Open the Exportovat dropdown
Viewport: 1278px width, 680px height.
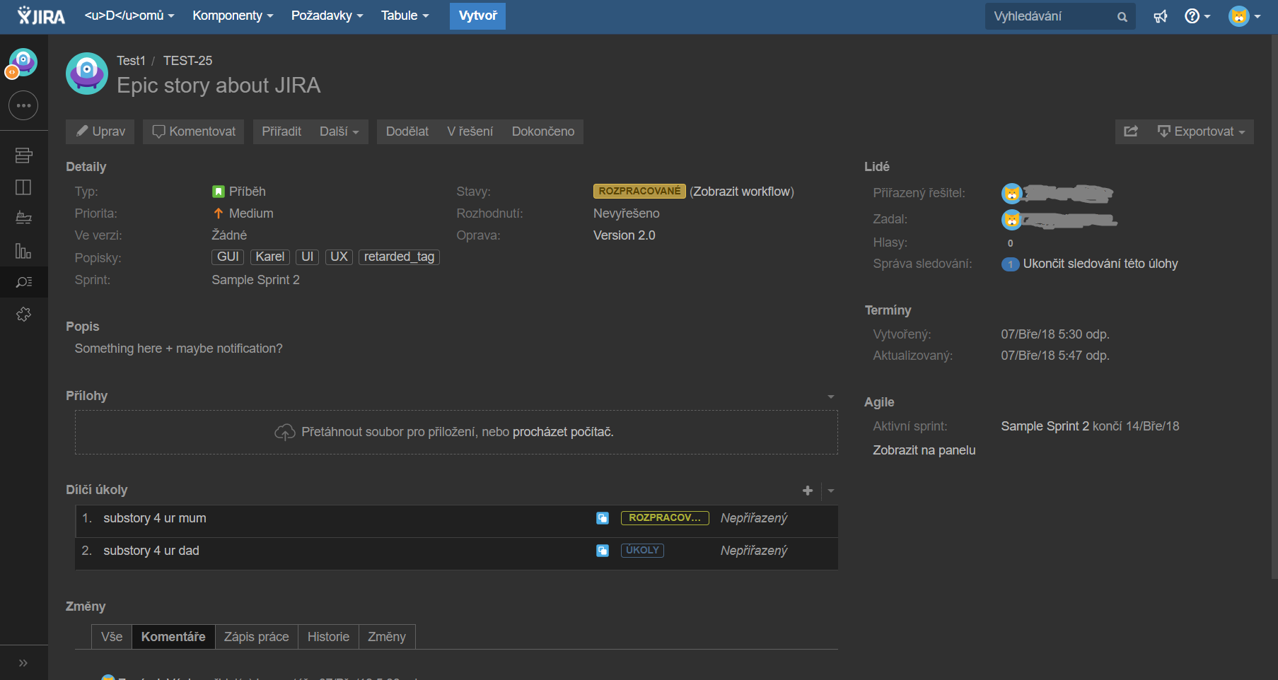point(1201,131)
